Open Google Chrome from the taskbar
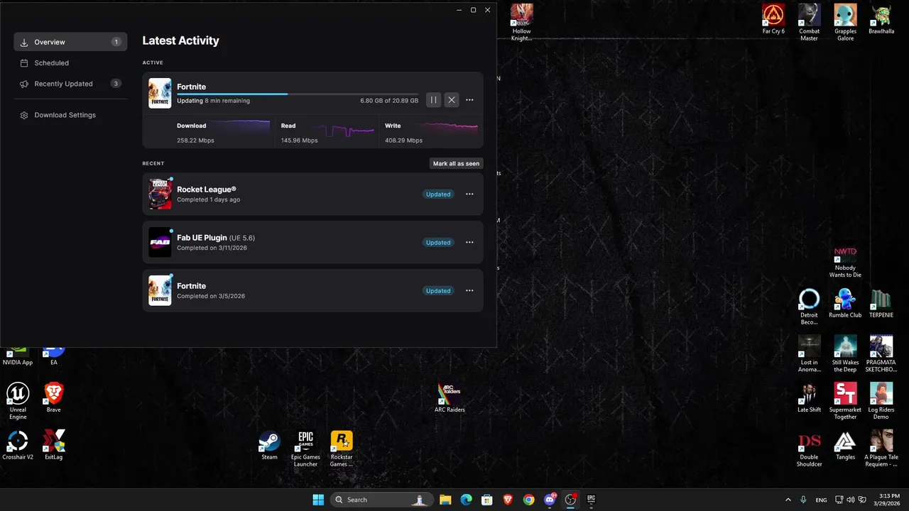The image size is (909, 511). (x=528, y=500)
